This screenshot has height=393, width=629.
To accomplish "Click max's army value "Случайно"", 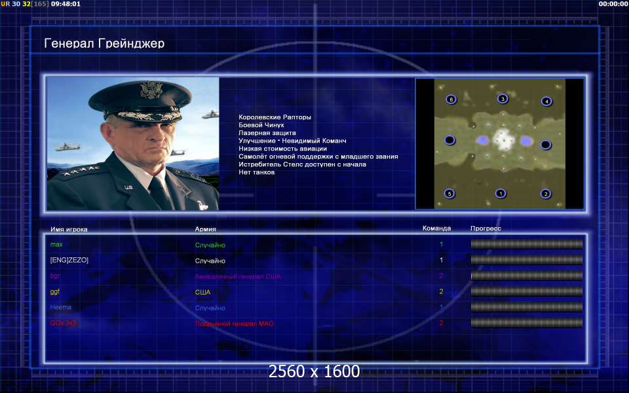I will (x=210, y=245).
